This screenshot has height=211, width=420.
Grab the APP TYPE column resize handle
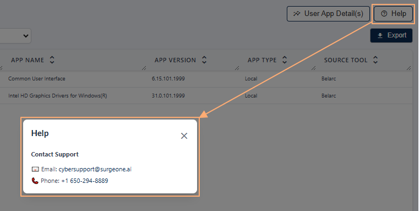313,68
